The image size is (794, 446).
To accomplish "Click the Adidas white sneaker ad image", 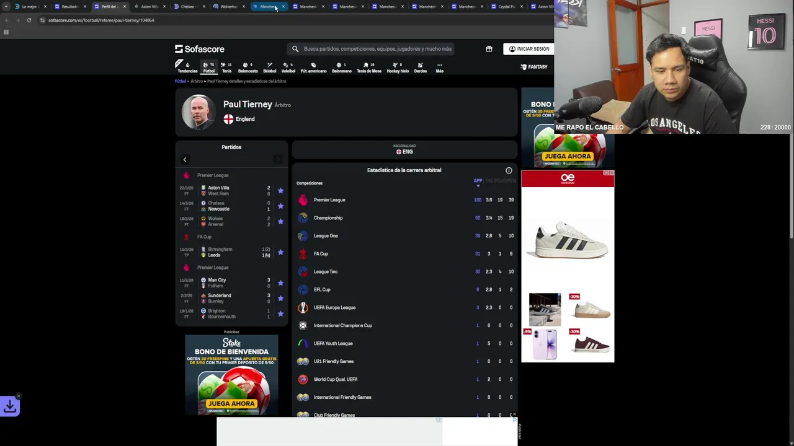I will coord(568,240).
